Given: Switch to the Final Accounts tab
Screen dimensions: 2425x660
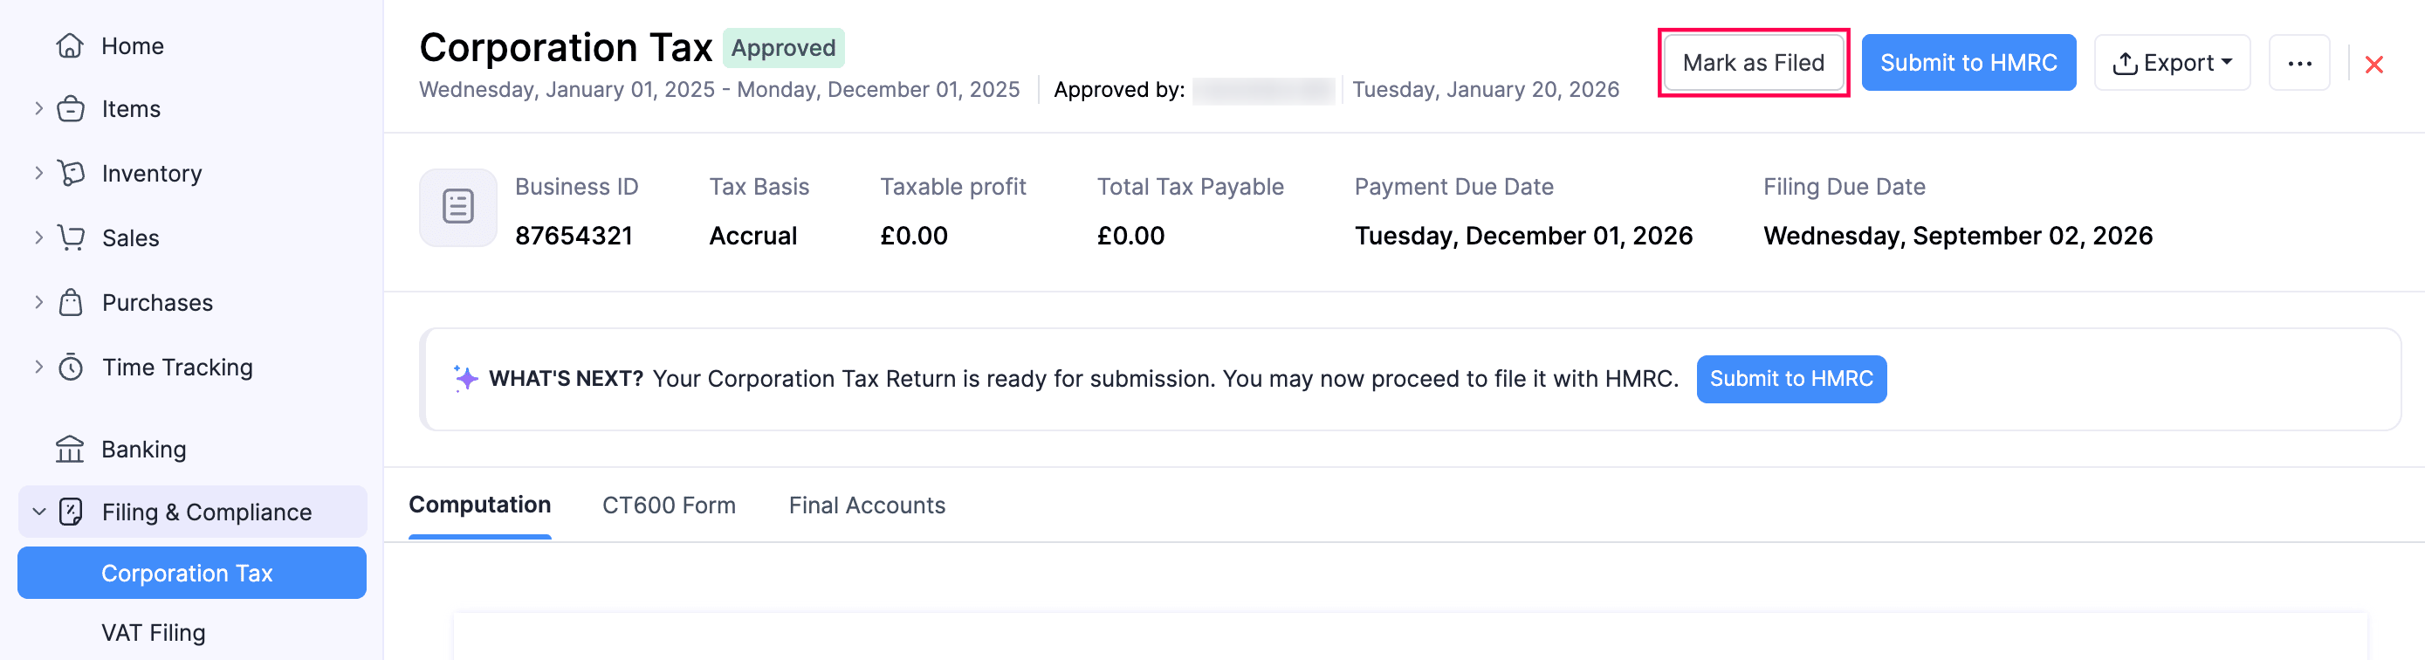Looking at the screenshot, I should 866,505.
